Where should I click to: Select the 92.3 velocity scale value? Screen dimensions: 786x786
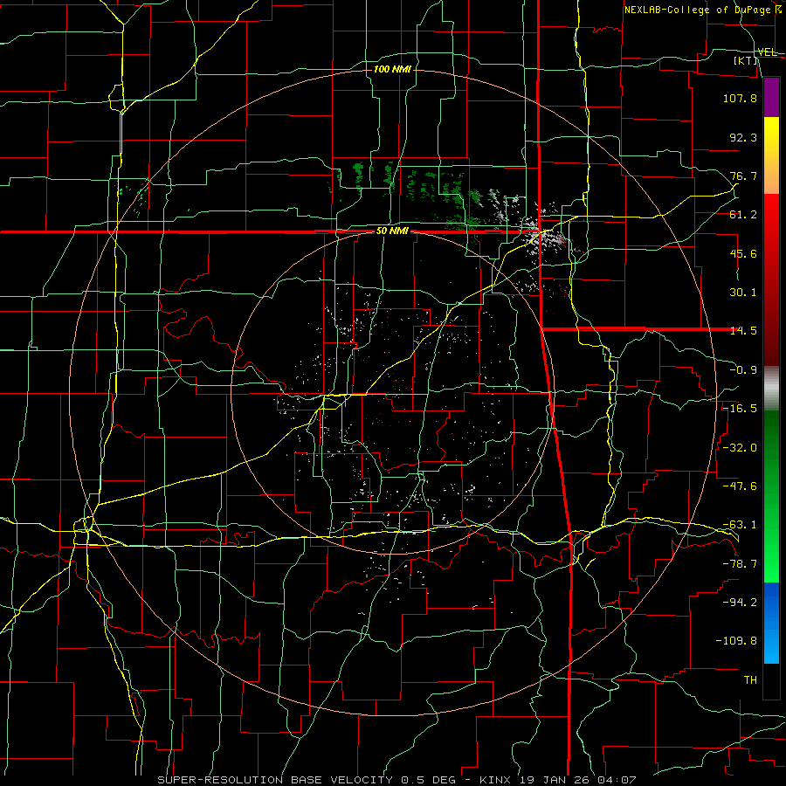coord(743,137)
